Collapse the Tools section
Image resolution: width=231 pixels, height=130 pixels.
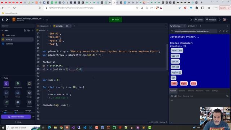pos(2,78)
